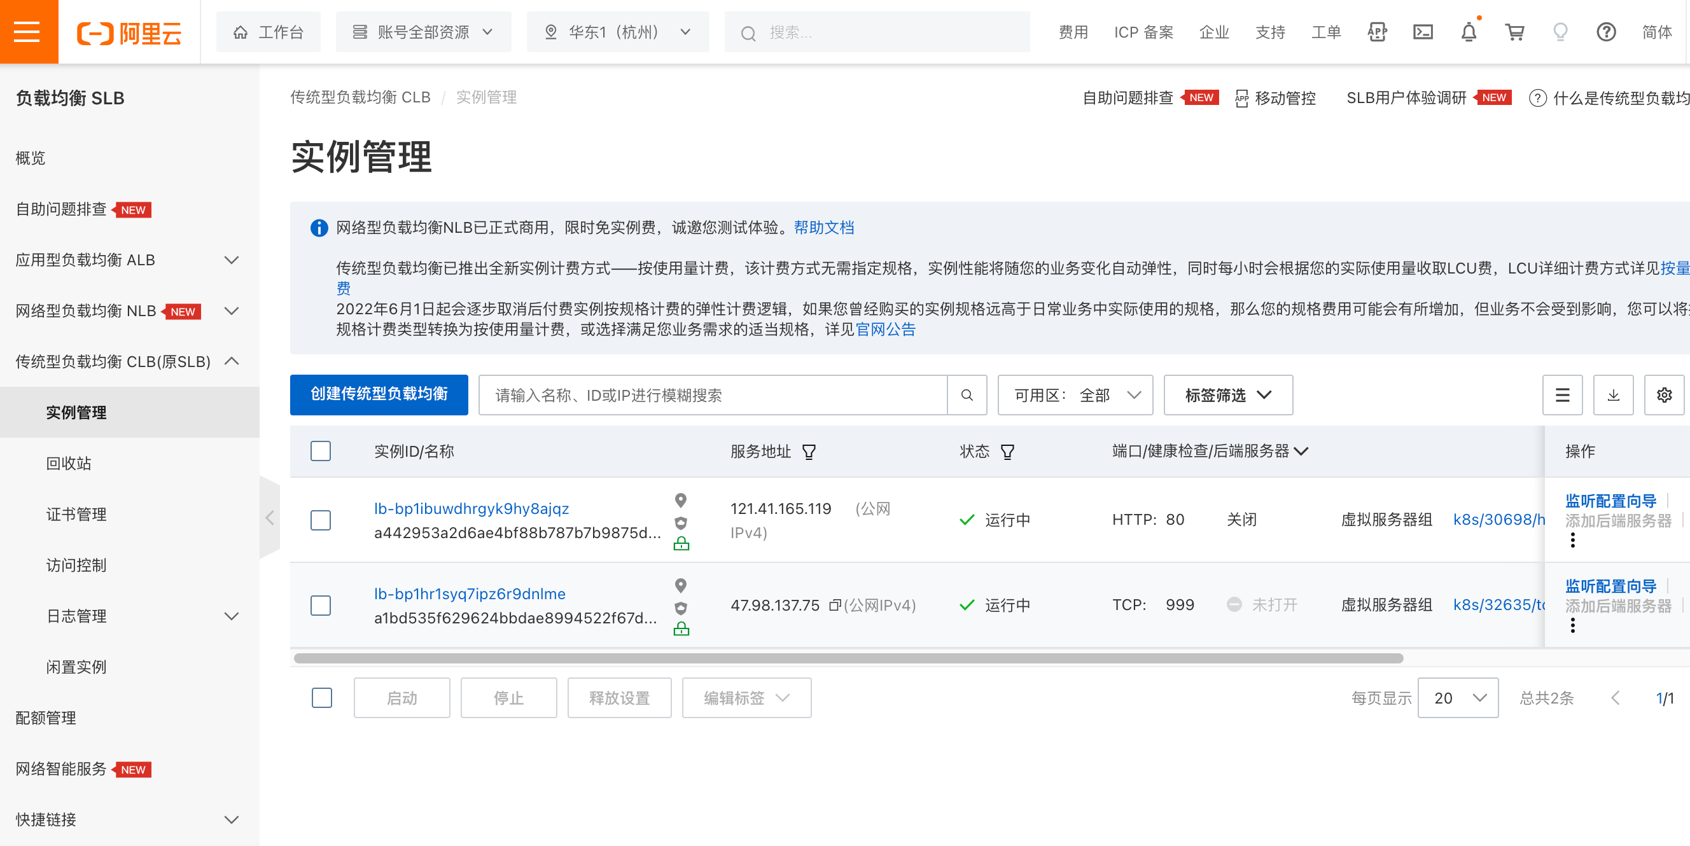The image size is (1690, 846).
Task: Open the help question mark icon
Action: point(1605,31)
